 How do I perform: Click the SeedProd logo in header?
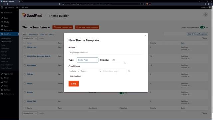click(x=32, y=15)
